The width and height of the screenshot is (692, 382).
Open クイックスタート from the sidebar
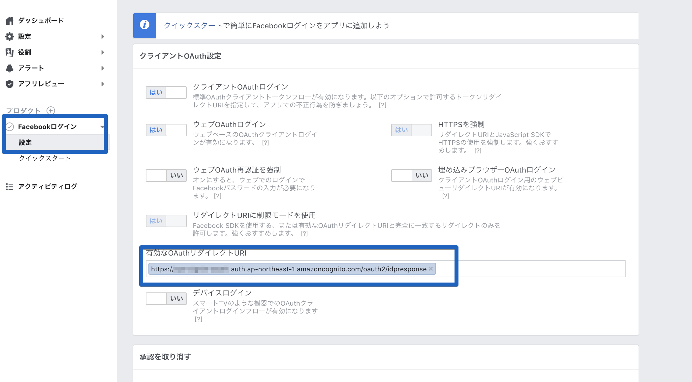pos(45,158)
